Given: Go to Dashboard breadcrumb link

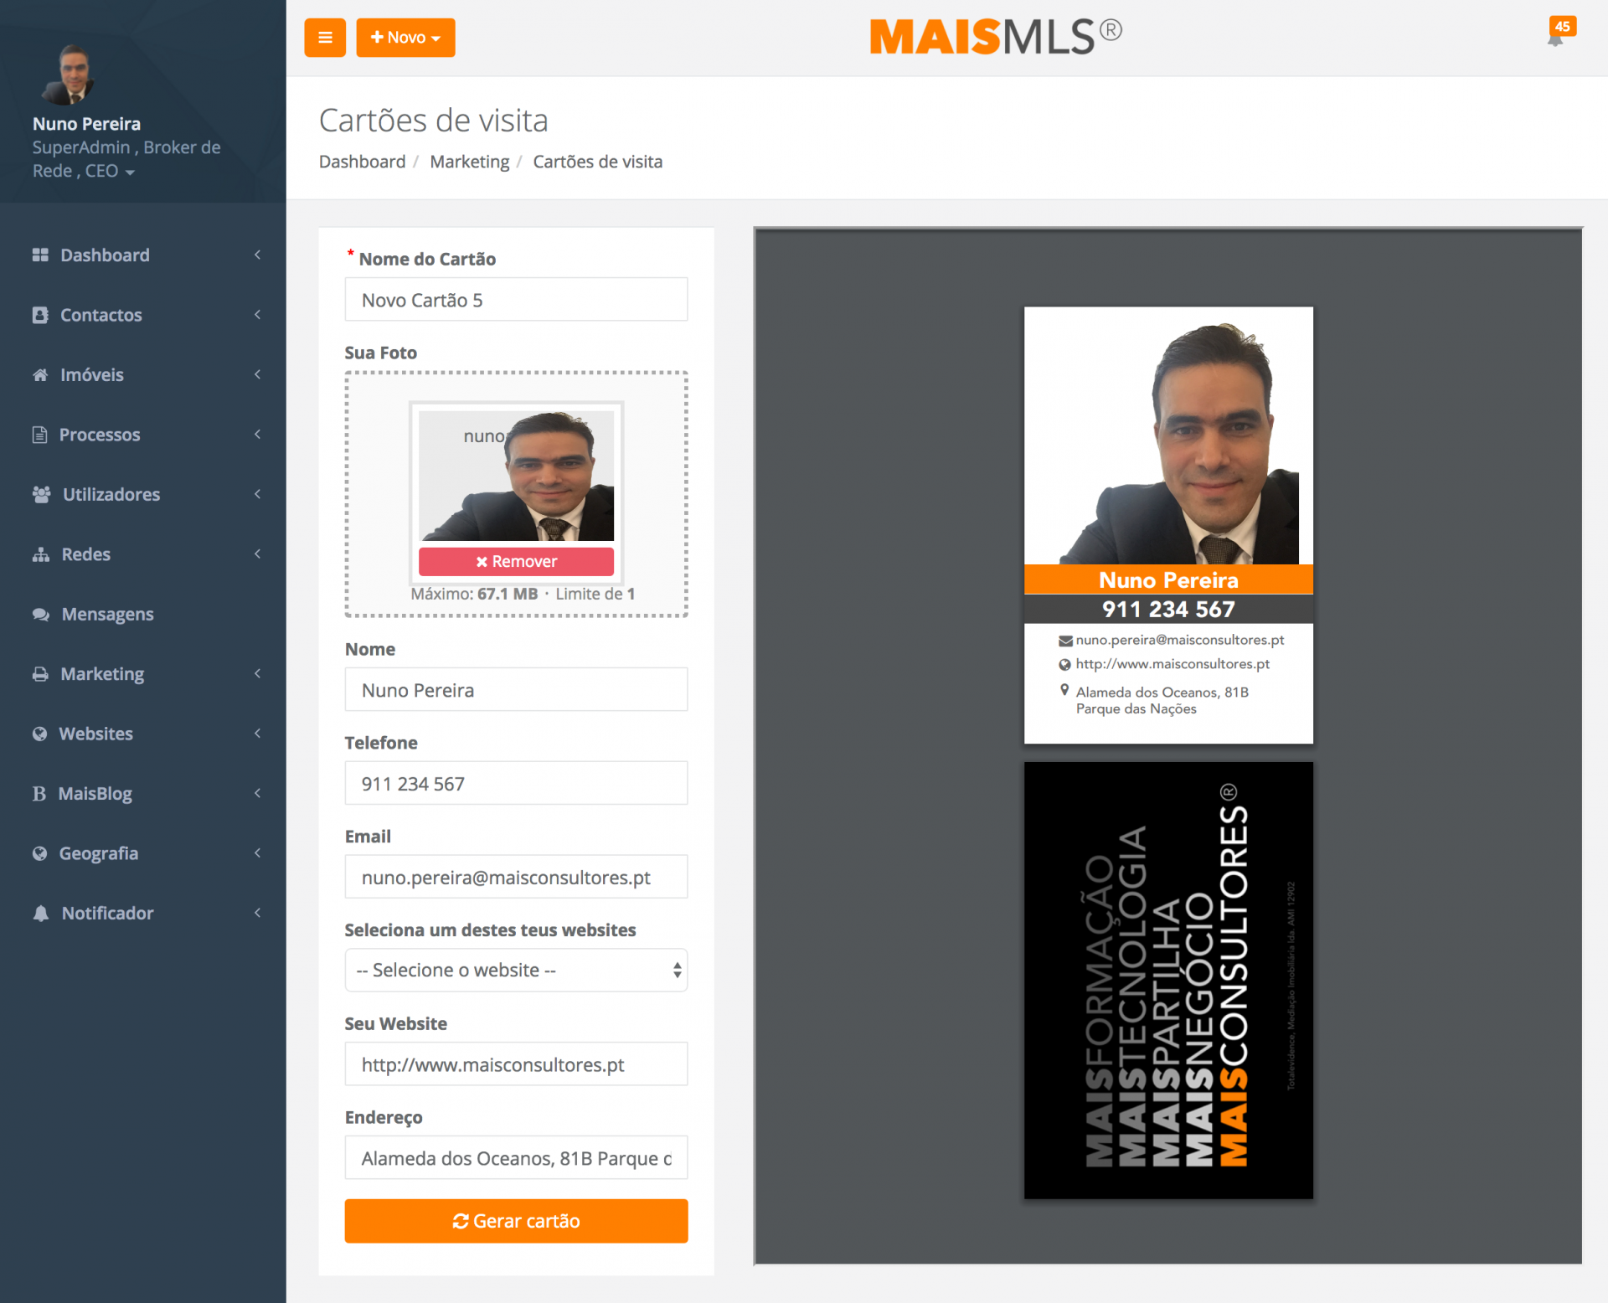Looking at the screenshot, I should pyautogui.click(x=362, y=162).
